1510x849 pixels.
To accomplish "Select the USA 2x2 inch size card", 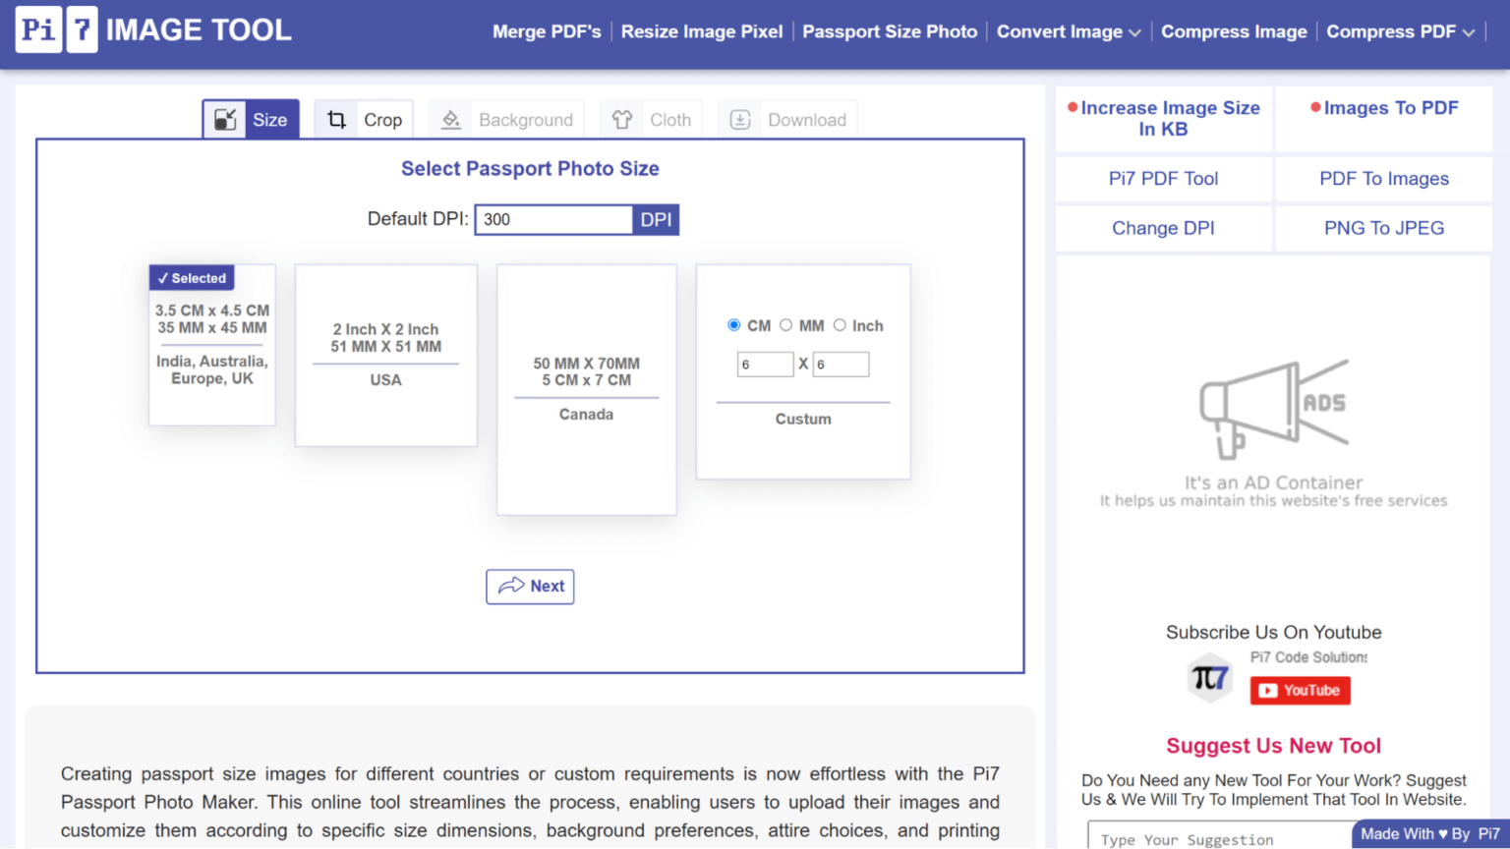I will [385, 356].
